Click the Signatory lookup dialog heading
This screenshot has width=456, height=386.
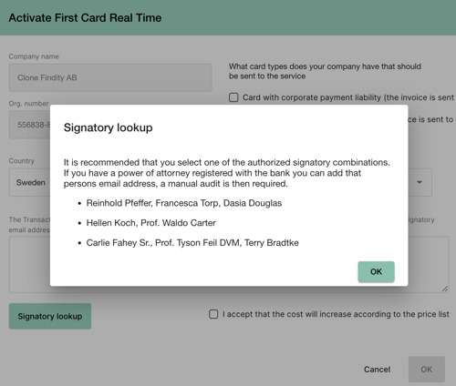click(x=109, y=127)
